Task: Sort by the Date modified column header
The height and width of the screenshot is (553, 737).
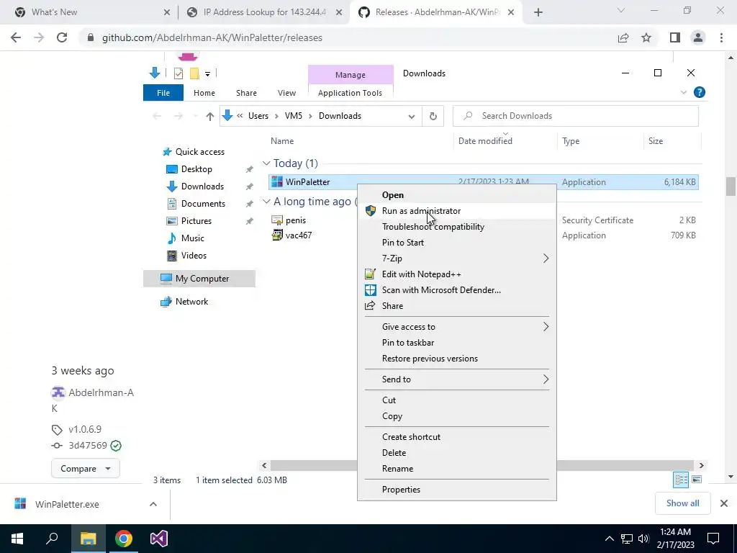Action: [505, 141]
